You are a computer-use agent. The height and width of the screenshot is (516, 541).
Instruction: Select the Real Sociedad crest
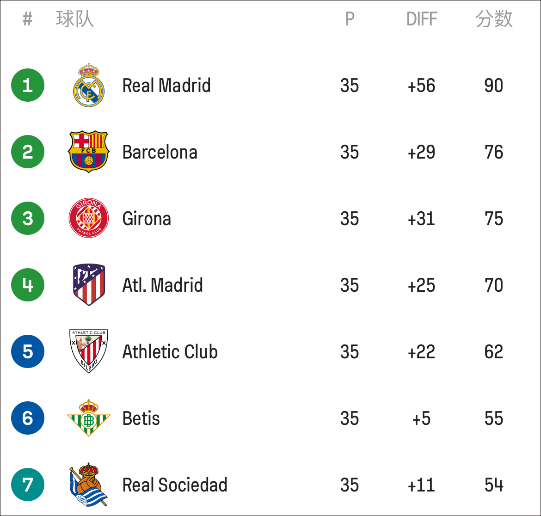(x=89, y=484)
